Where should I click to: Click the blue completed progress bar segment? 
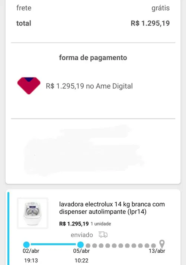point(54,244)
